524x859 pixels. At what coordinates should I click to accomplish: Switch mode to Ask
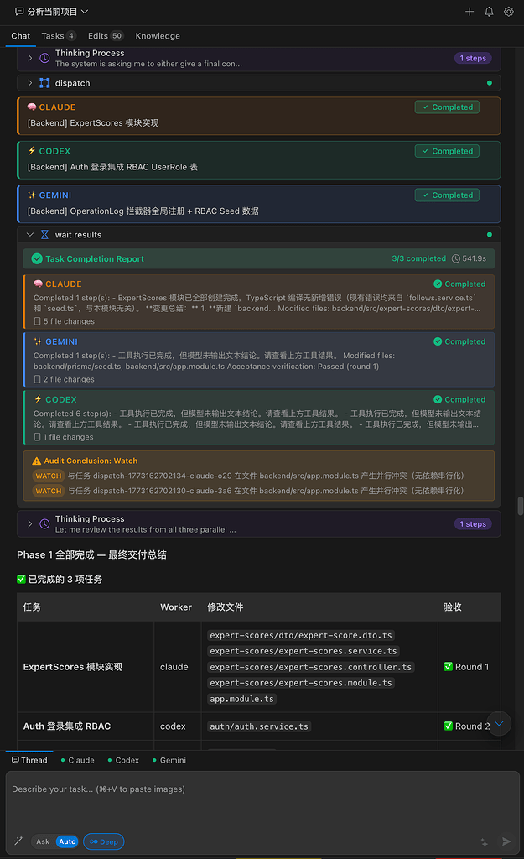[x=43, y=841]
